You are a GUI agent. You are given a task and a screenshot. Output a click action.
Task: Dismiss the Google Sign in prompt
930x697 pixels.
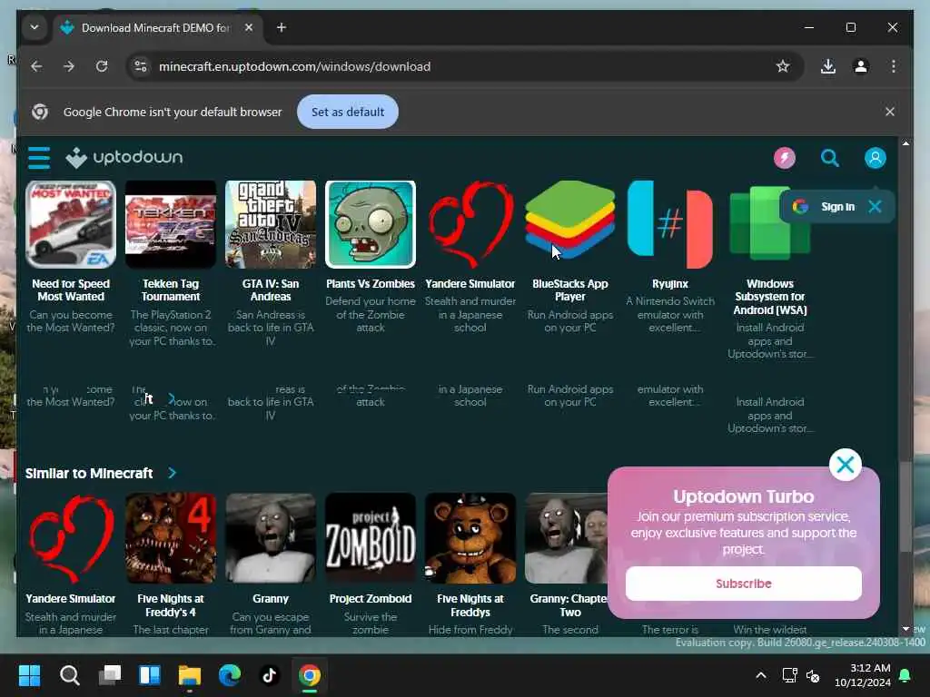click(875, 206)
